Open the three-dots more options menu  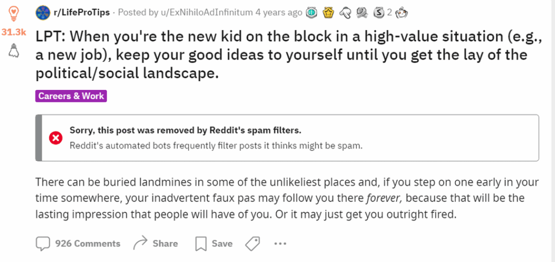click(x=280, y=244)
